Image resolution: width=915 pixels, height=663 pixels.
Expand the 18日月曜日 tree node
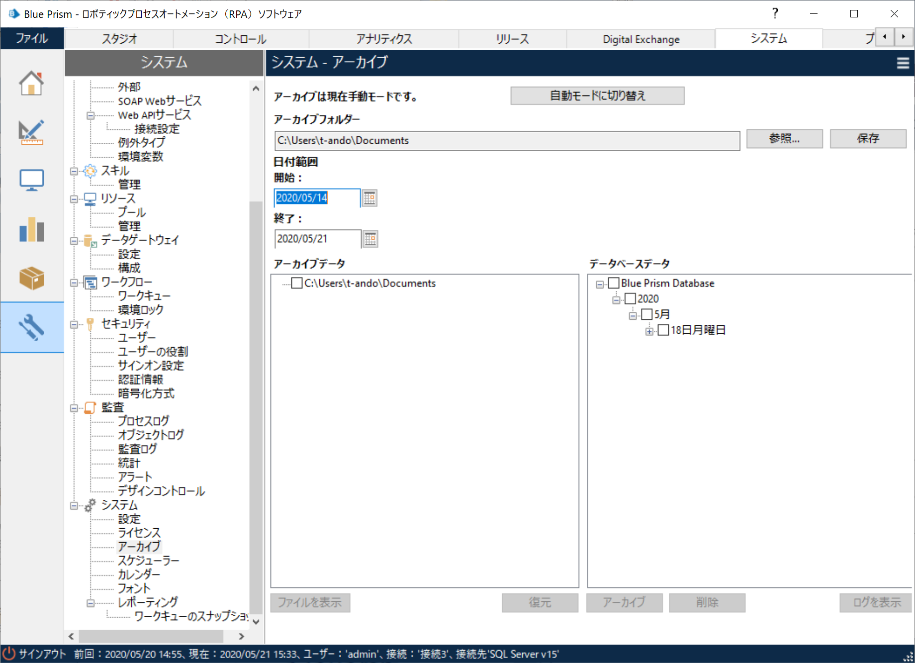[649, 331]
